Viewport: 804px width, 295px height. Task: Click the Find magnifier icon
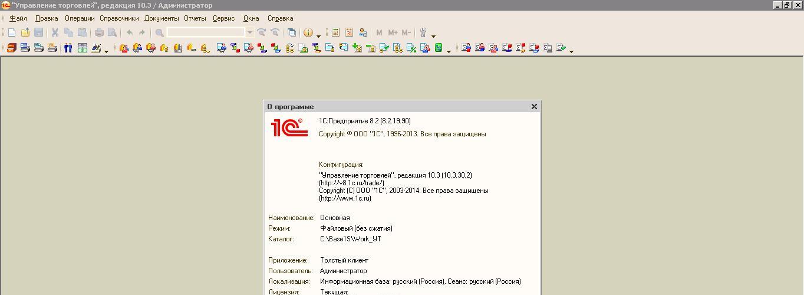(159, 32)
